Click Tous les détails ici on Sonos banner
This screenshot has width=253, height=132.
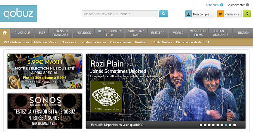point(44,124)
